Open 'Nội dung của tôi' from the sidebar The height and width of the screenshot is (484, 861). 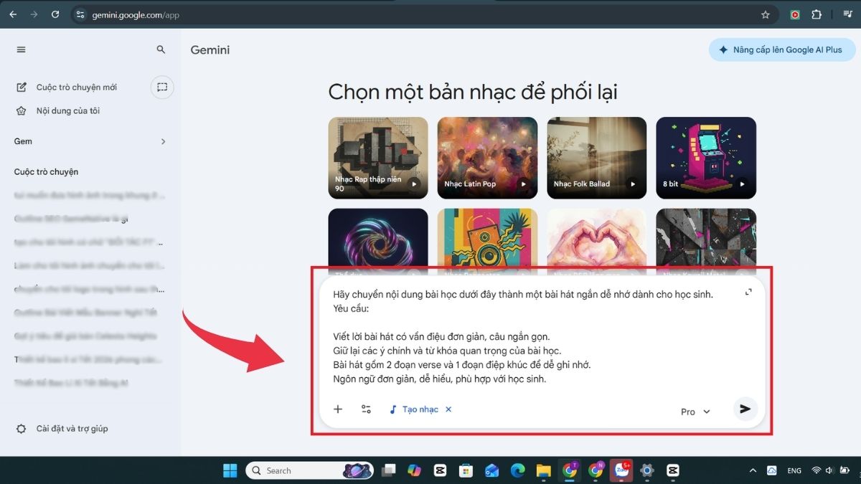(69, 110)
